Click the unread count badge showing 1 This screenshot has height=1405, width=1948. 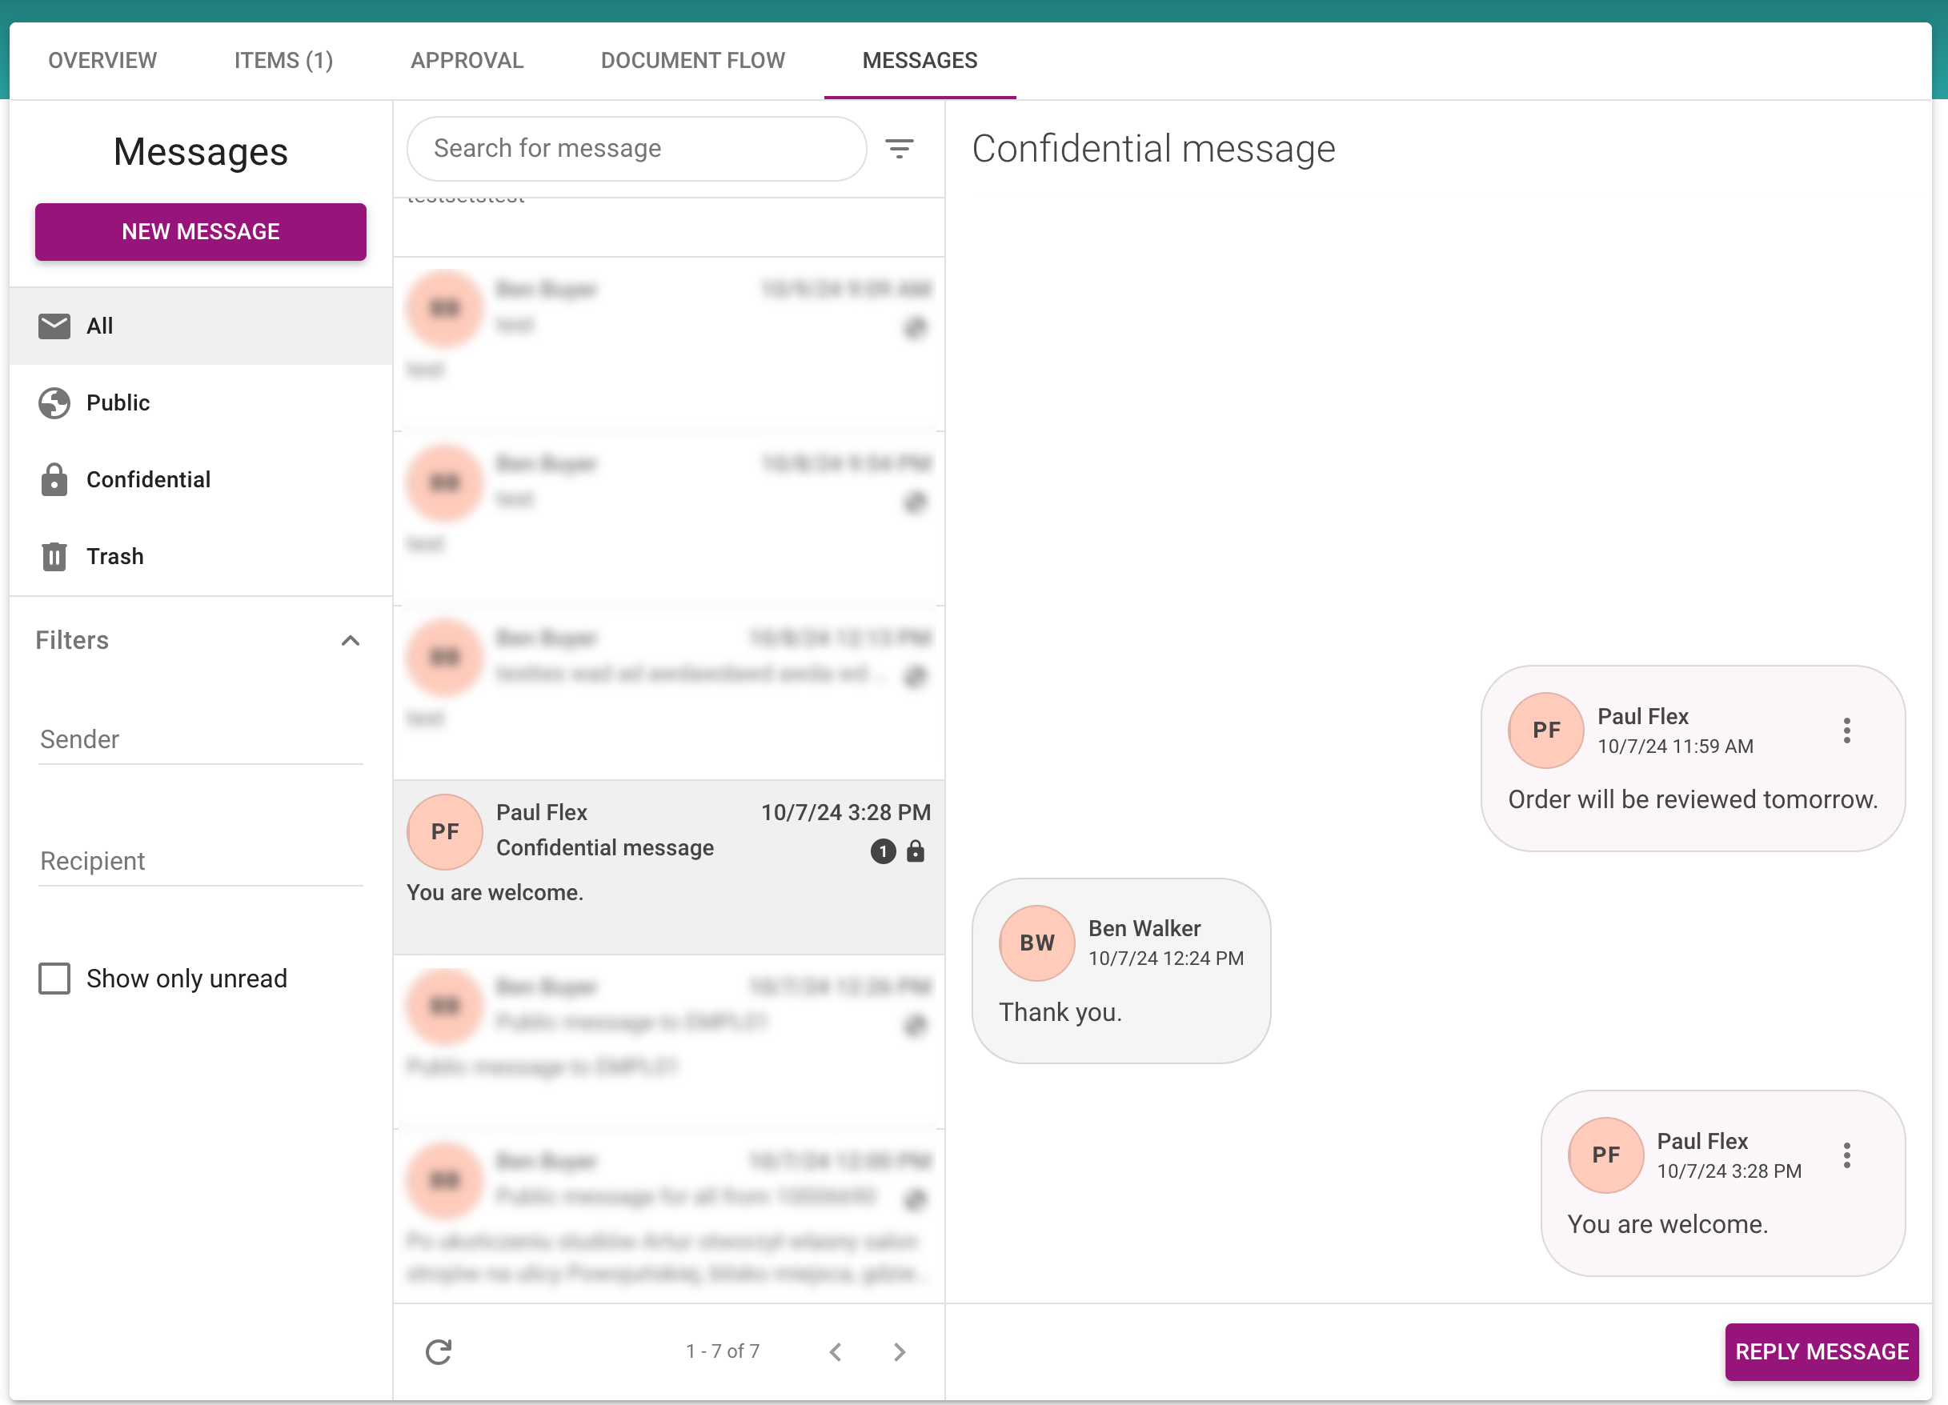pos(882,851)
